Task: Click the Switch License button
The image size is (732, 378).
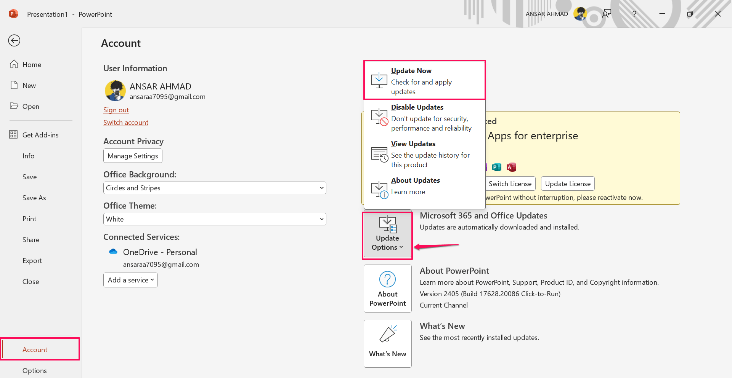Action: pos(510,183)
